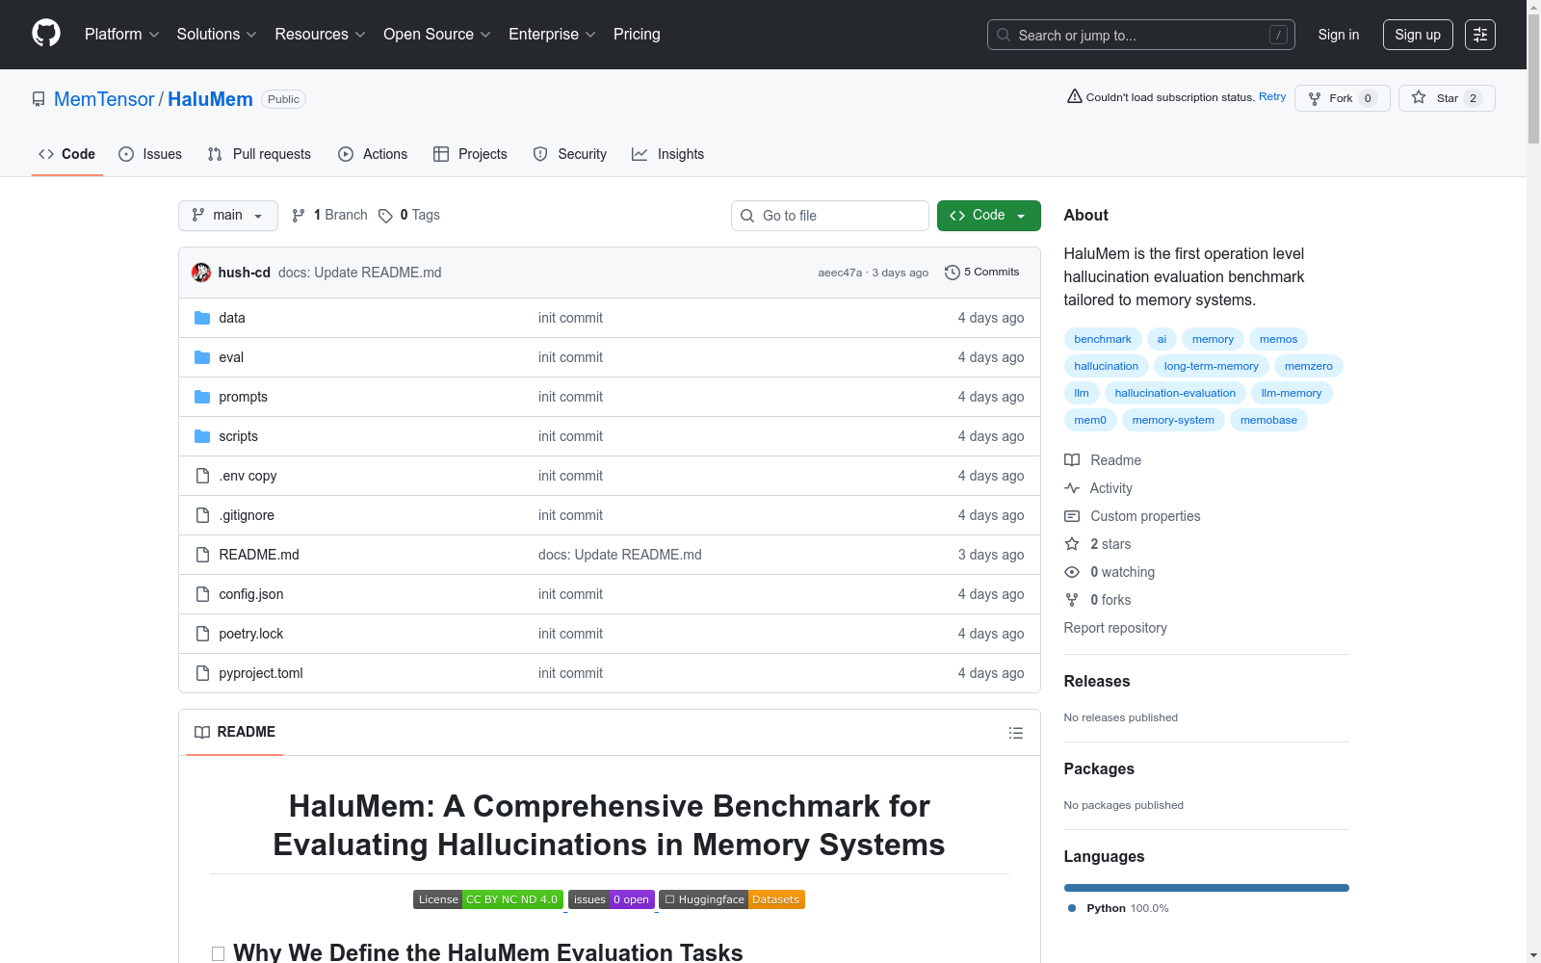Click the warning triangle icon near subscription status

[x=1075, y=96]
